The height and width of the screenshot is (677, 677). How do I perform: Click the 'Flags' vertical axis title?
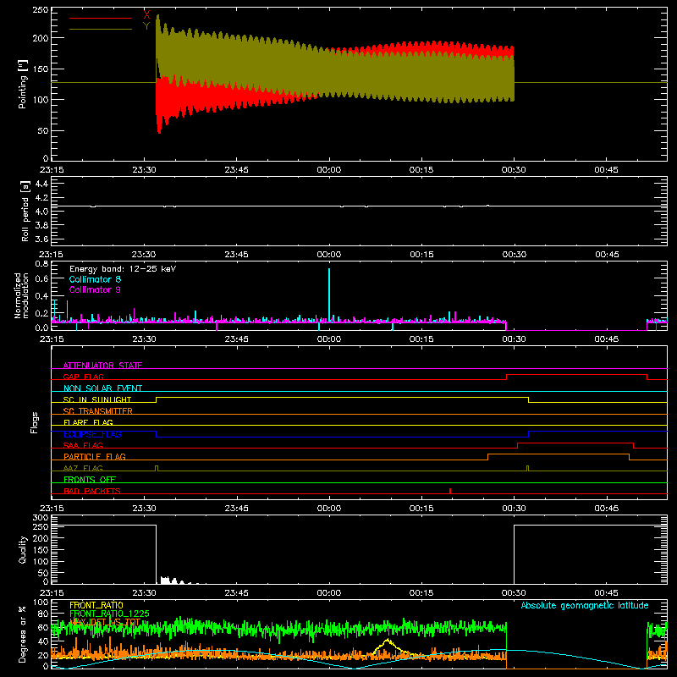[35, 422]
